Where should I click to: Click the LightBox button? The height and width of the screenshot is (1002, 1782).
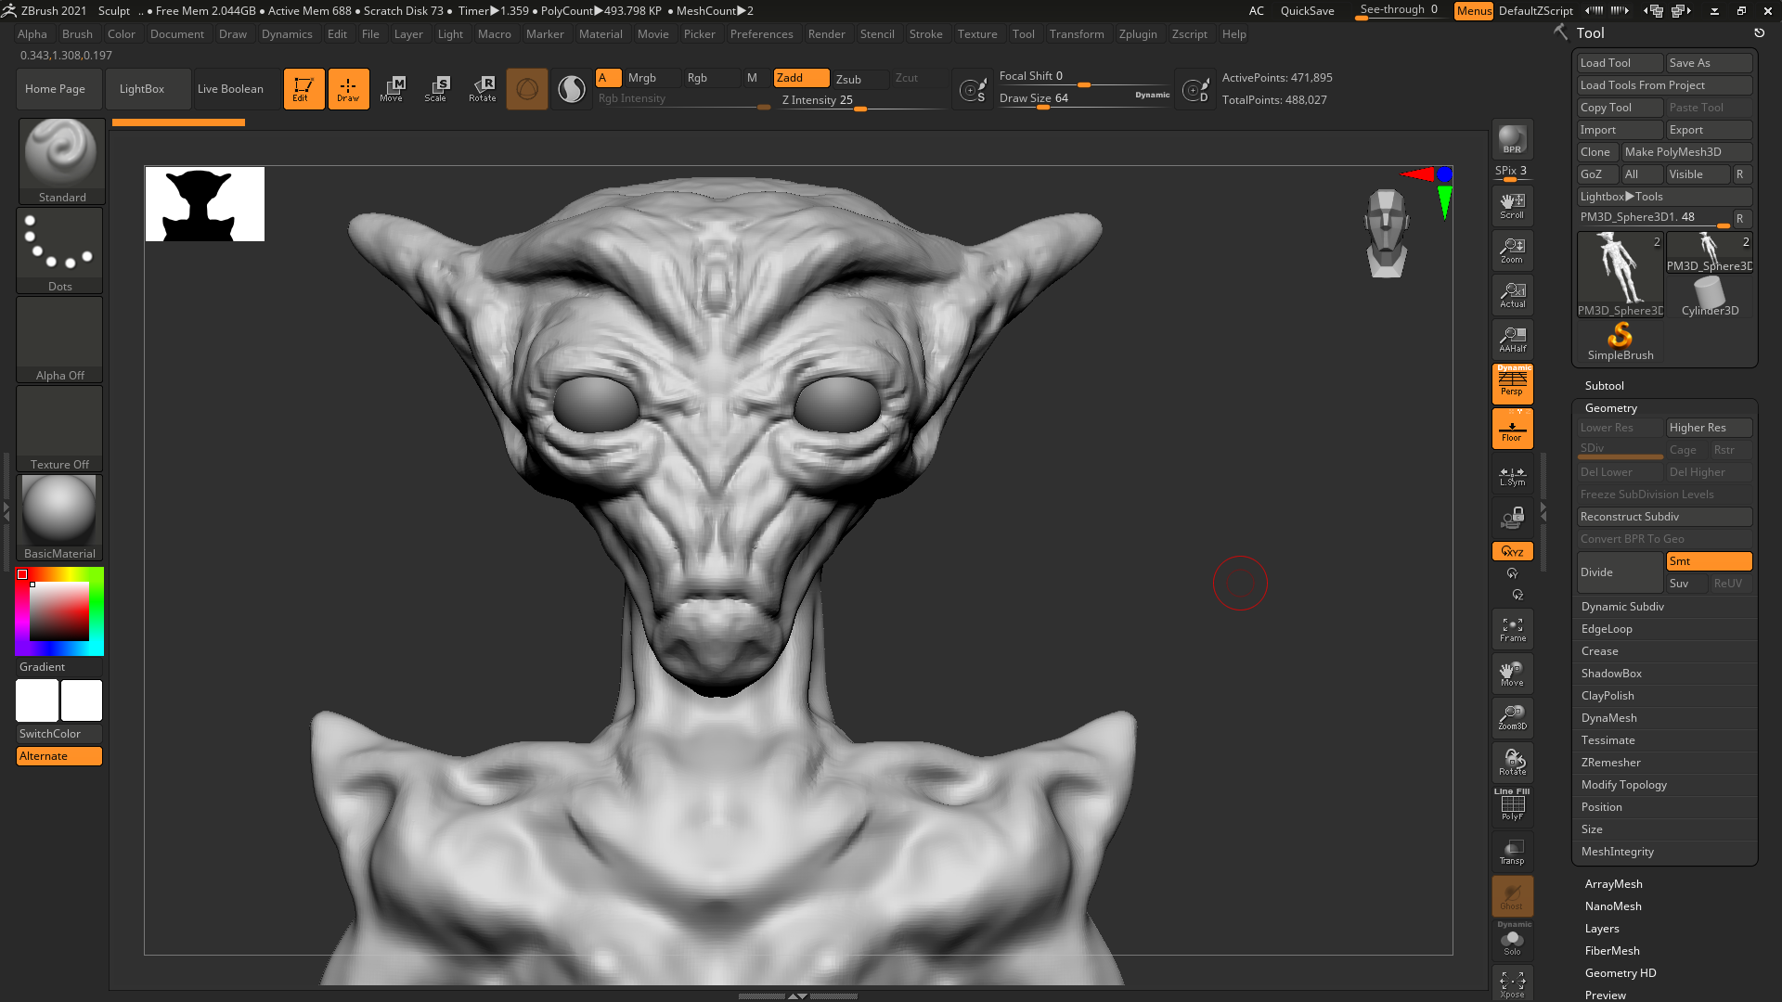tap(148, 89)
